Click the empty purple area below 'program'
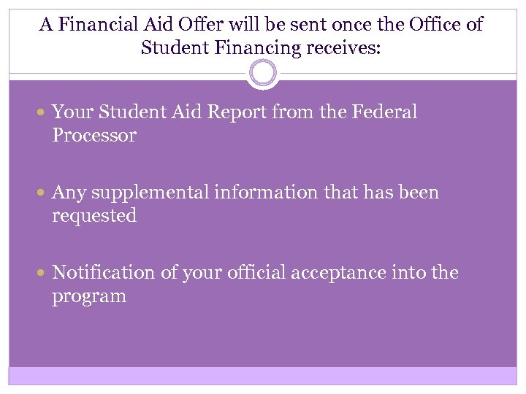Screen dimensions: 526x394 pos(263,336)
